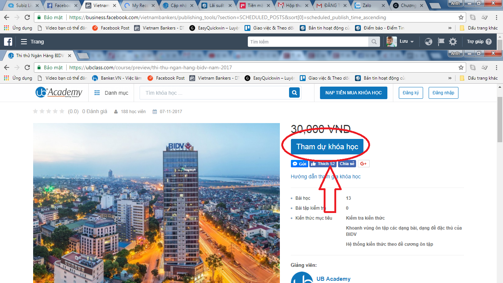Click the 07-11-2017 date text
The width and height of the screenshot is (503, 283).
171,112
